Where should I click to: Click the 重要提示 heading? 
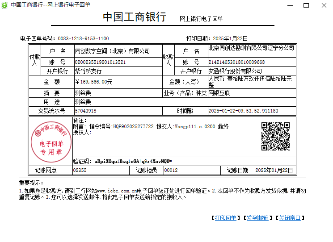click(31, 183)
